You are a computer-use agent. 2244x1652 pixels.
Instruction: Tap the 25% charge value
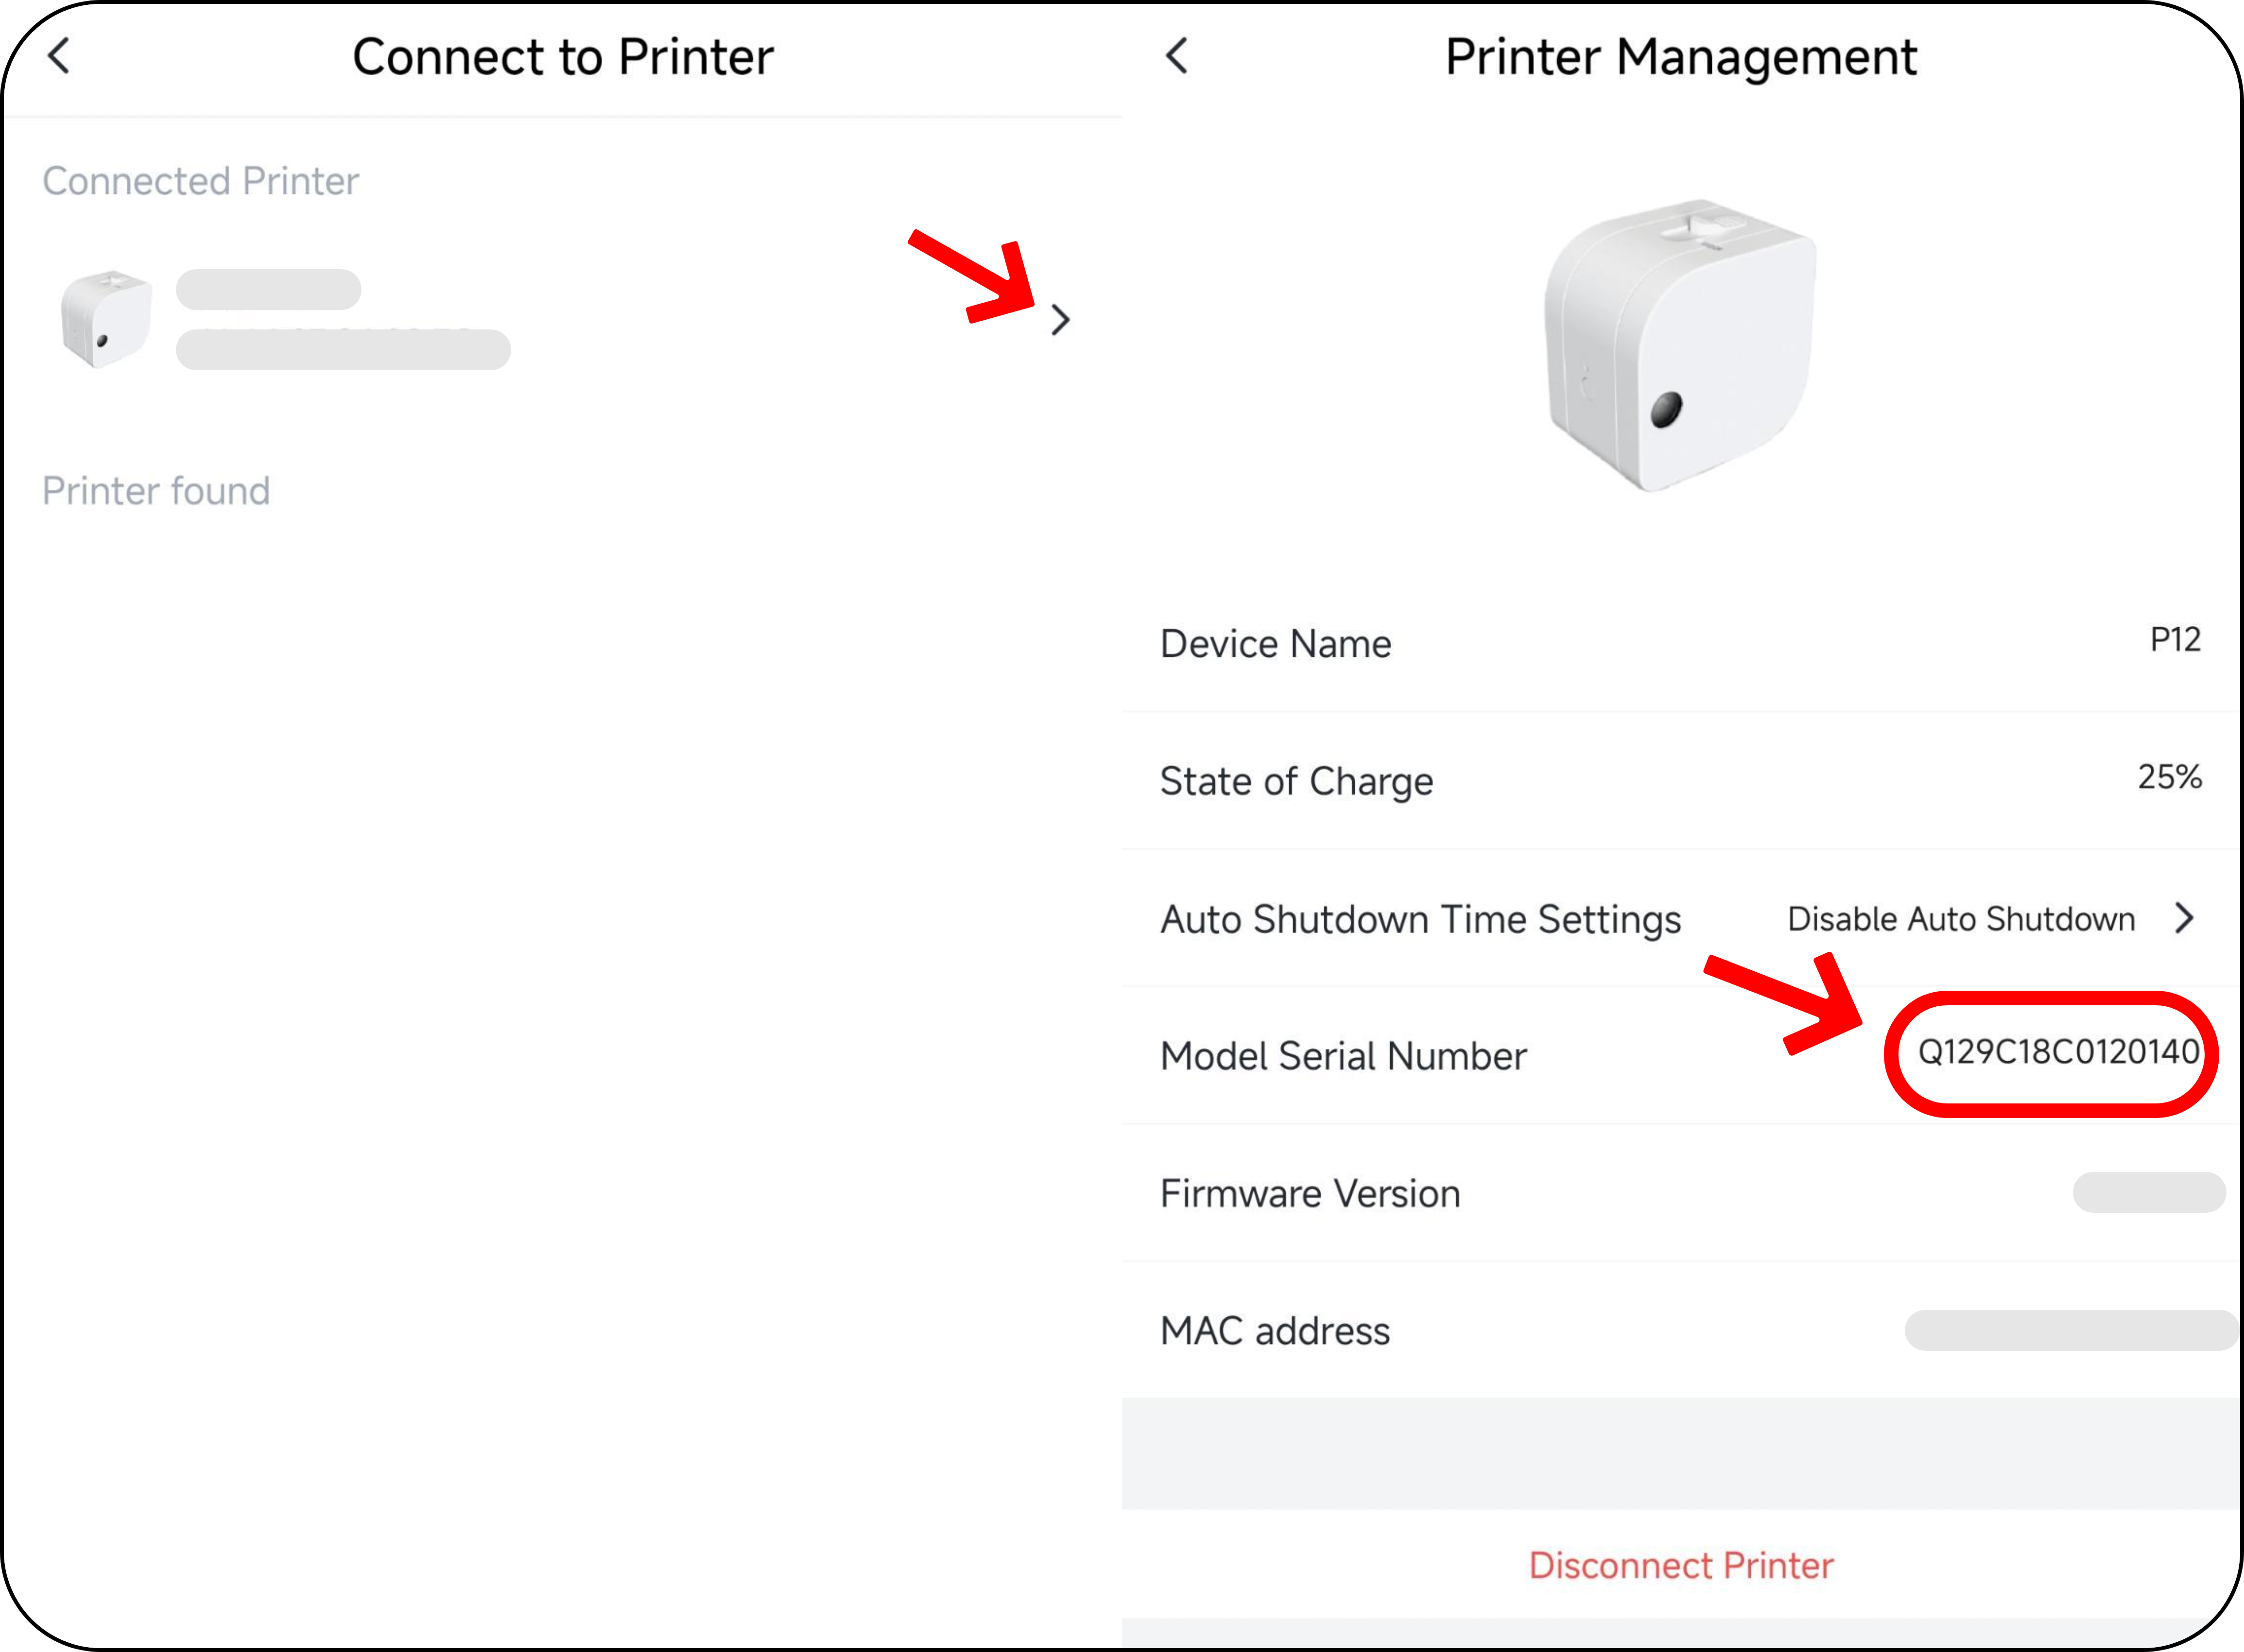click(2170, 777)
